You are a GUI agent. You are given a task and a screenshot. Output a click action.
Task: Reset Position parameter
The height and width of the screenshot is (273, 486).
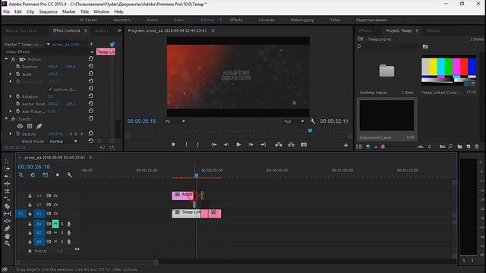tap(91, 66)
